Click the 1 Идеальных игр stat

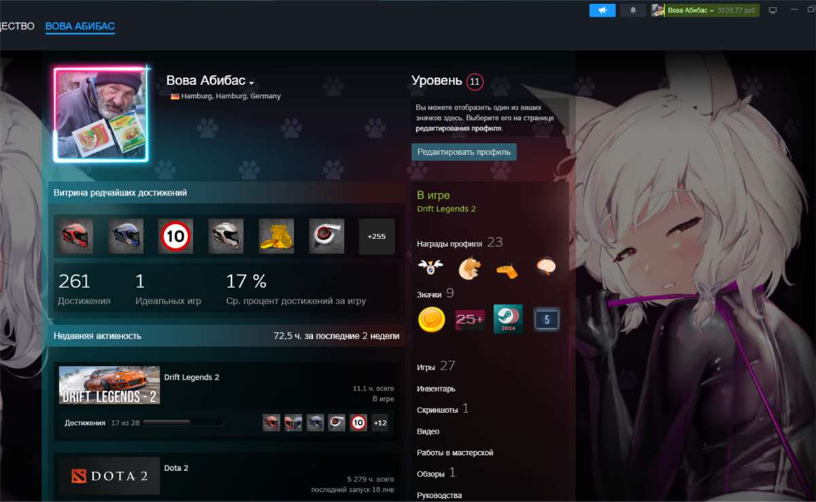coord(168,289)
